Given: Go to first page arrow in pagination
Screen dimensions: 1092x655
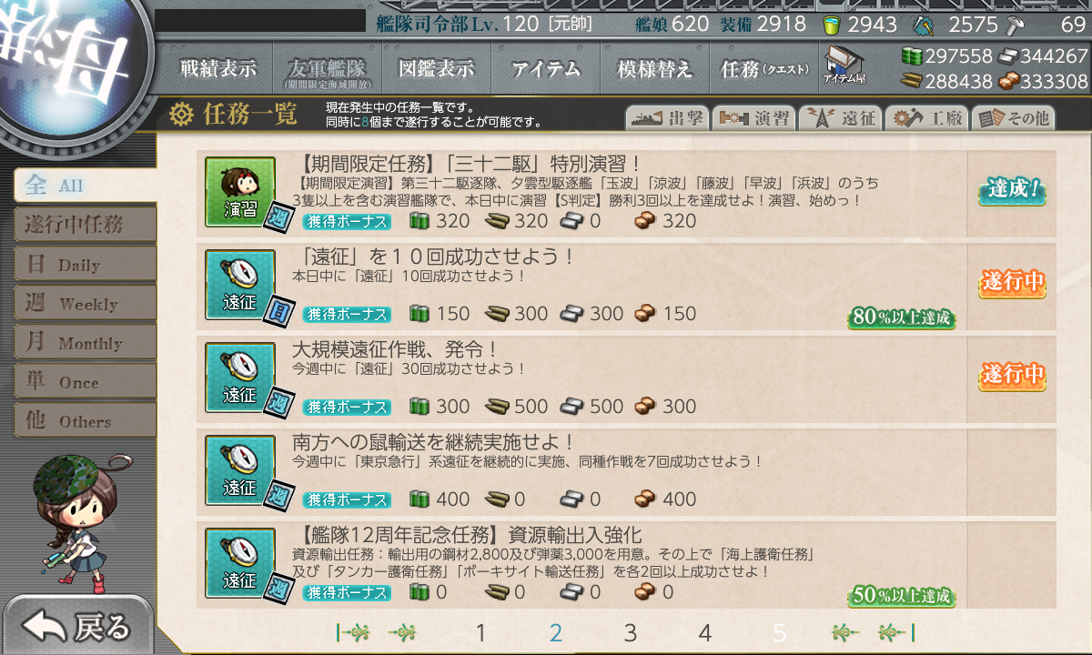Looking at the screenshot, I should [x=353, y=632].
